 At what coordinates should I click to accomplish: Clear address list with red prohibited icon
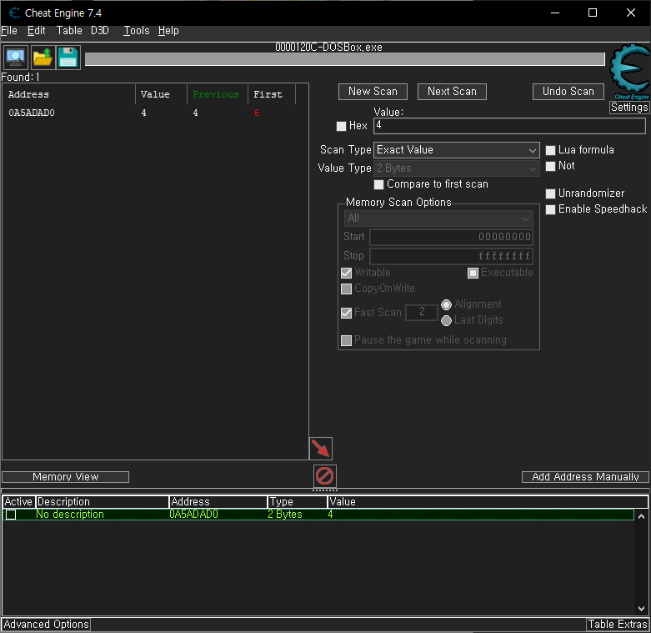325,475
